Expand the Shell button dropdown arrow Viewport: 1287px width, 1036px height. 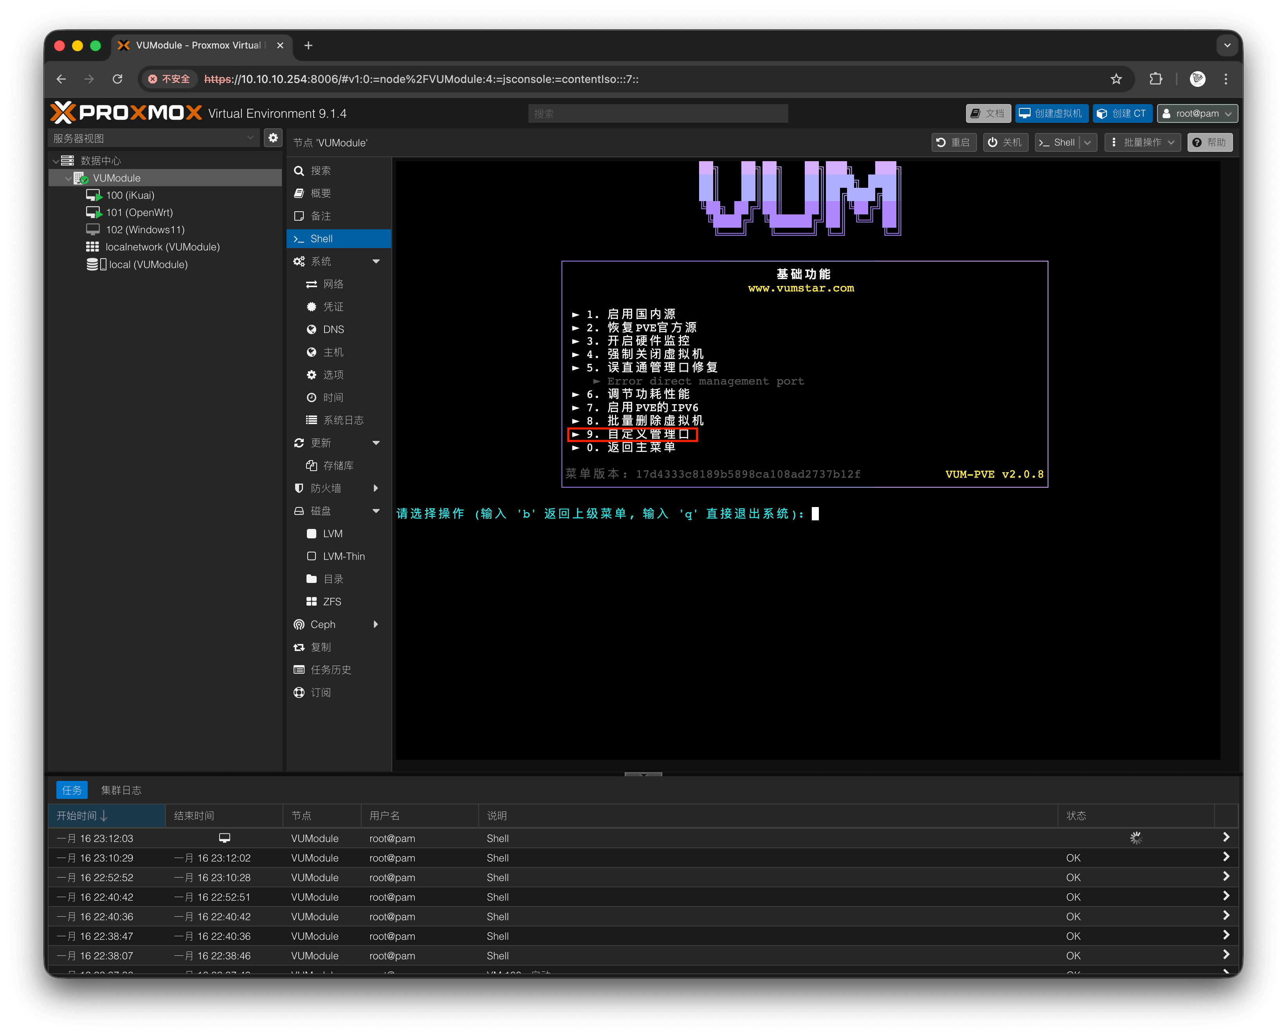1087,142
